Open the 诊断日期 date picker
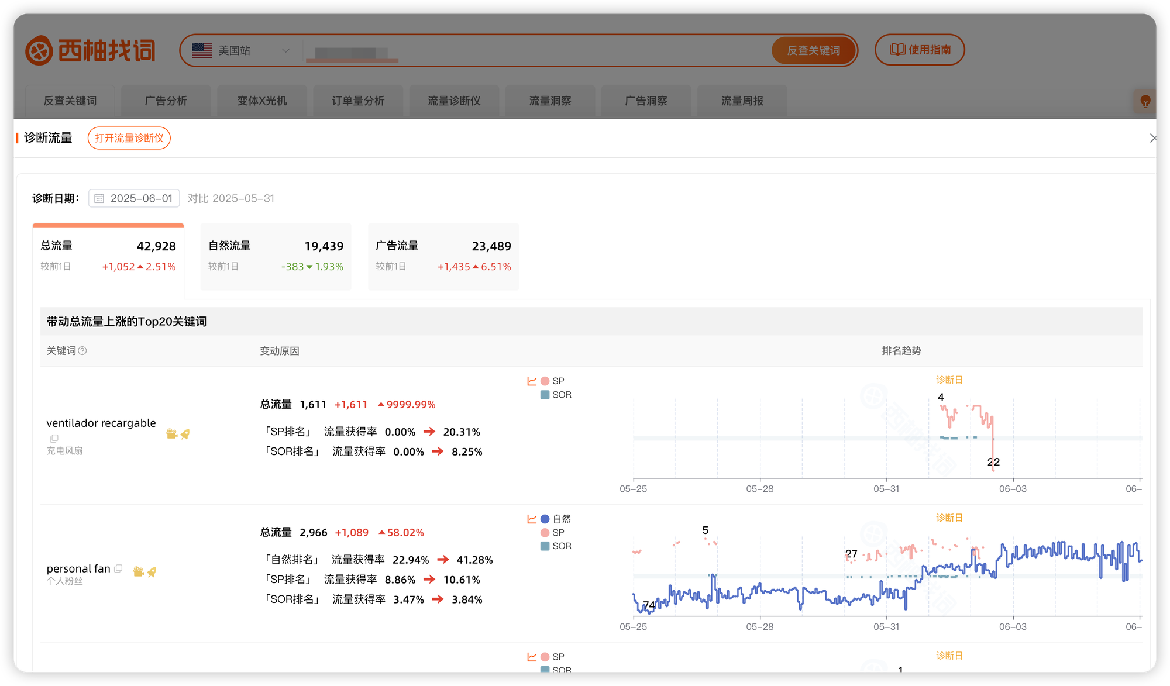Image resolution: width=1170 pixels, height=686 pixels. click(134, 198)
